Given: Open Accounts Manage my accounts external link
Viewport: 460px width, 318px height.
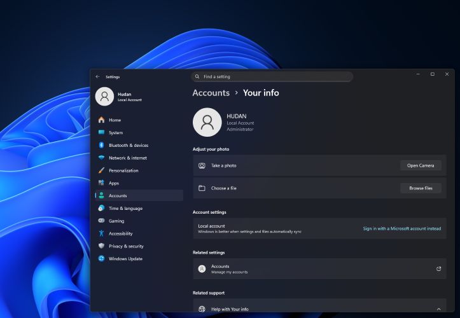Looking at the screenshot, I should point(438,269).
